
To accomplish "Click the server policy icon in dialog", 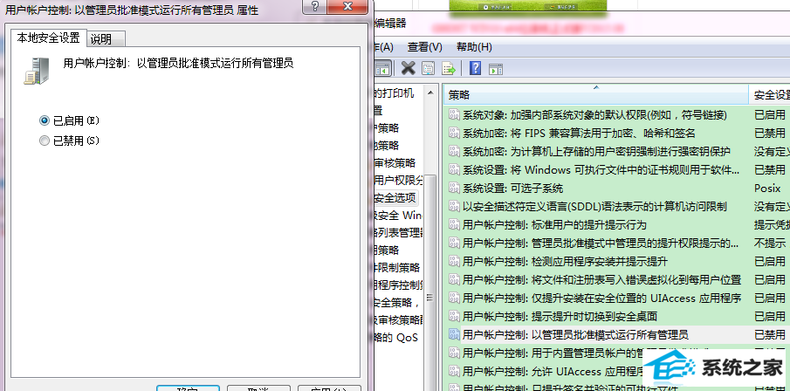I will coord(35,69).
